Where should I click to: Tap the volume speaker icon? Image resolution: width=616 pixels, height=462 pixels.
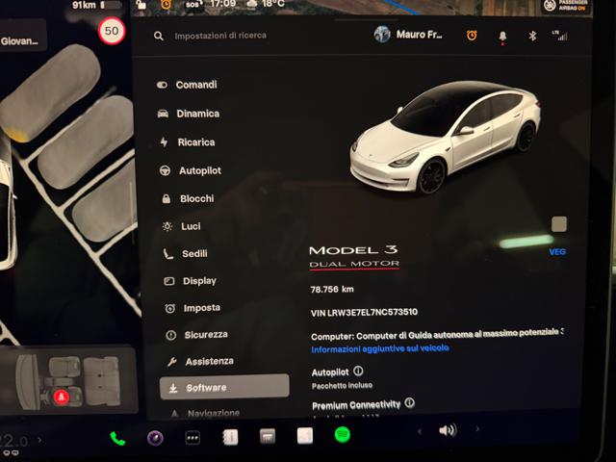[x=448, y=430]
